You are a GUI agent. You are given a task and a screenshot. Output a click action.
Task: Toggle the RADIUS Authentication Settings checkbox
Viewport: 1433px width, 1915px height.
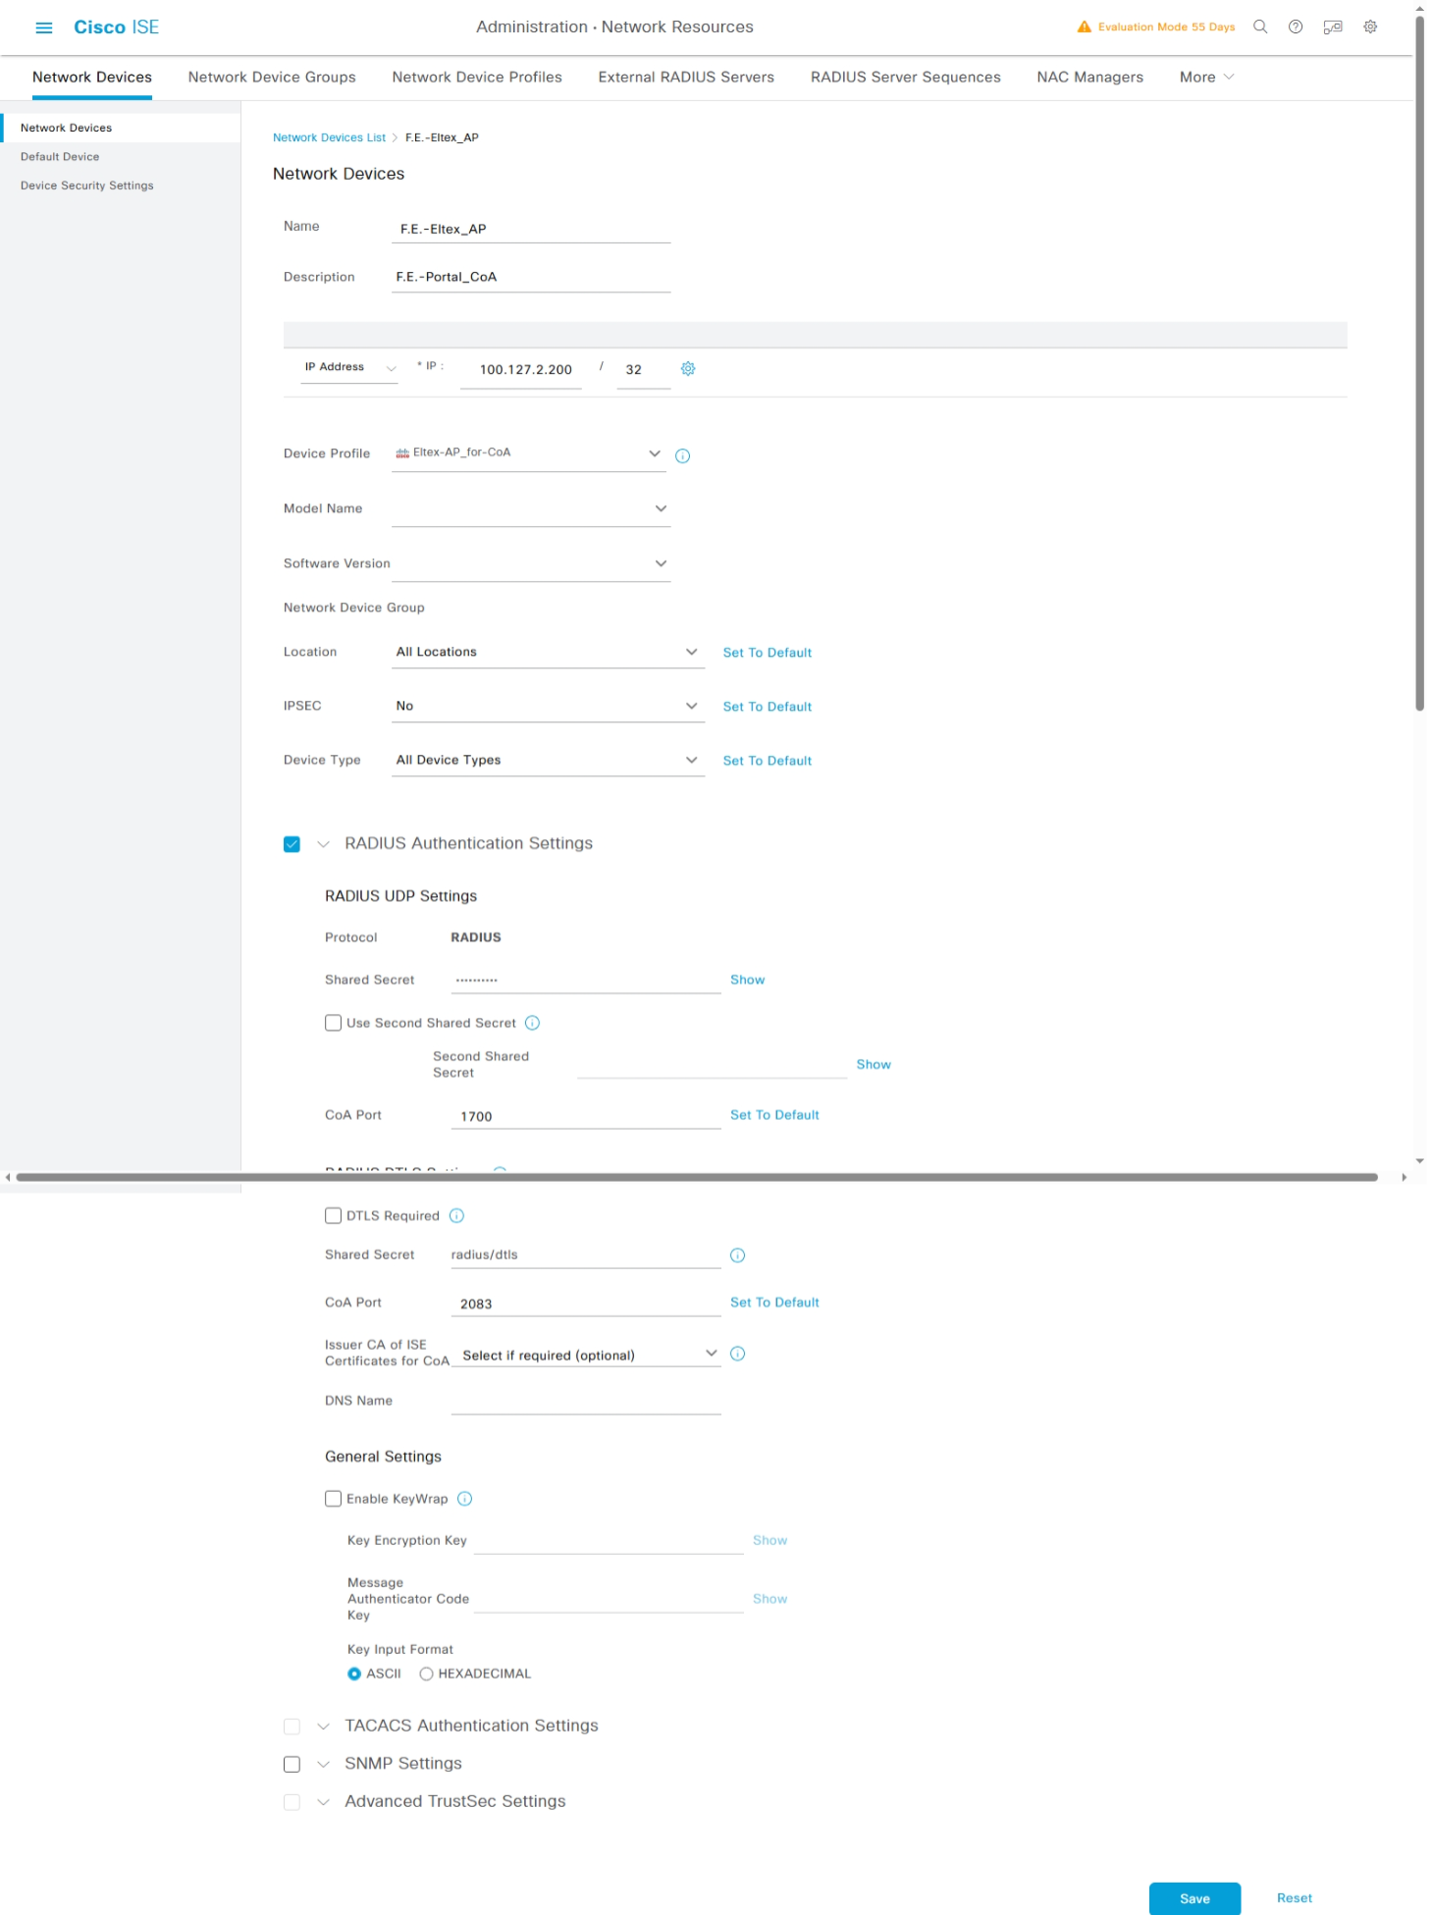[x=292, y=844]
